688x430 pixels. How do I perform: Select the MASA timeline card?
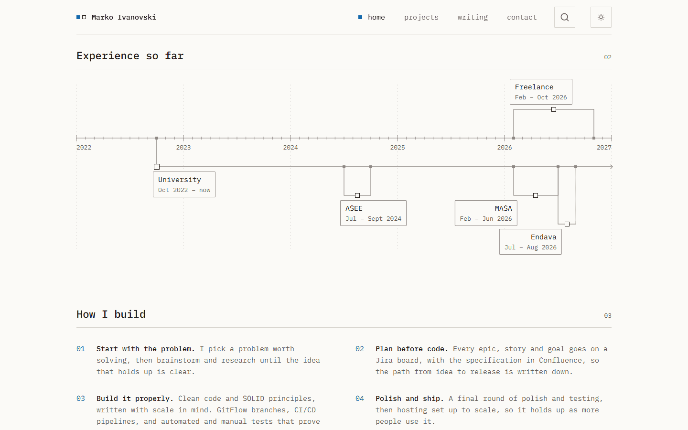486,213
